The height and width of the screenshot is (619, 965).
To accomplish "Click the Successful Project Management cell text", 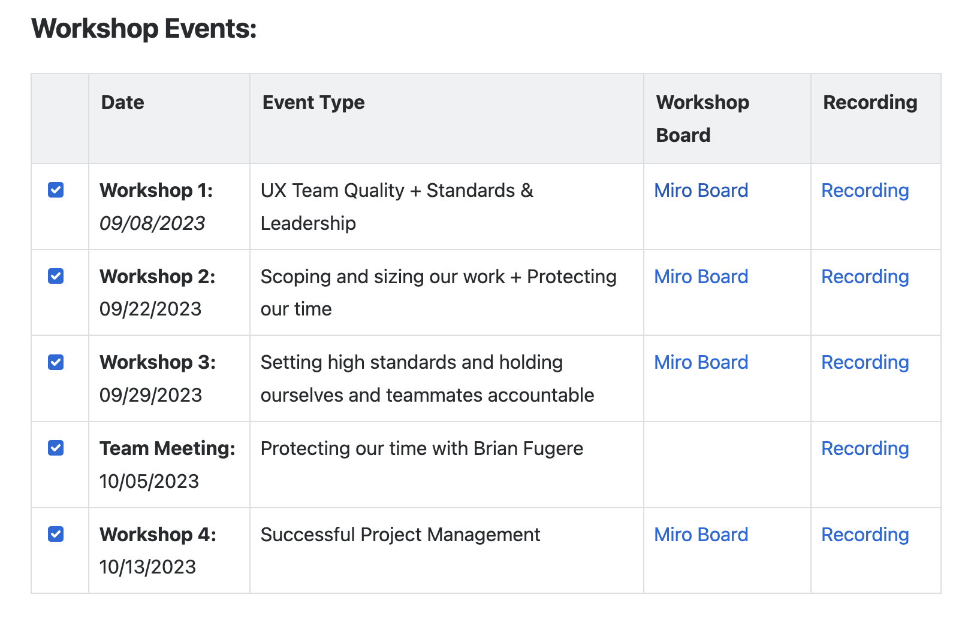I will point(400,535).
